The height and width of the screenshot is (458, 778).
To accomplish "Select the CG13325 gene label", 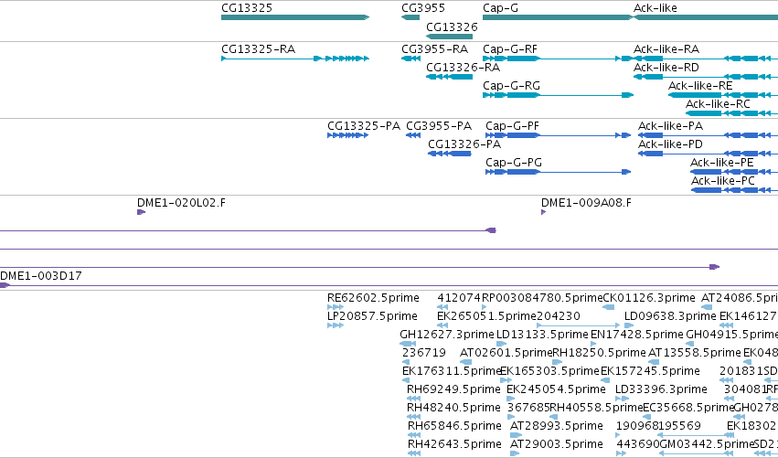I will click(247, 8).
